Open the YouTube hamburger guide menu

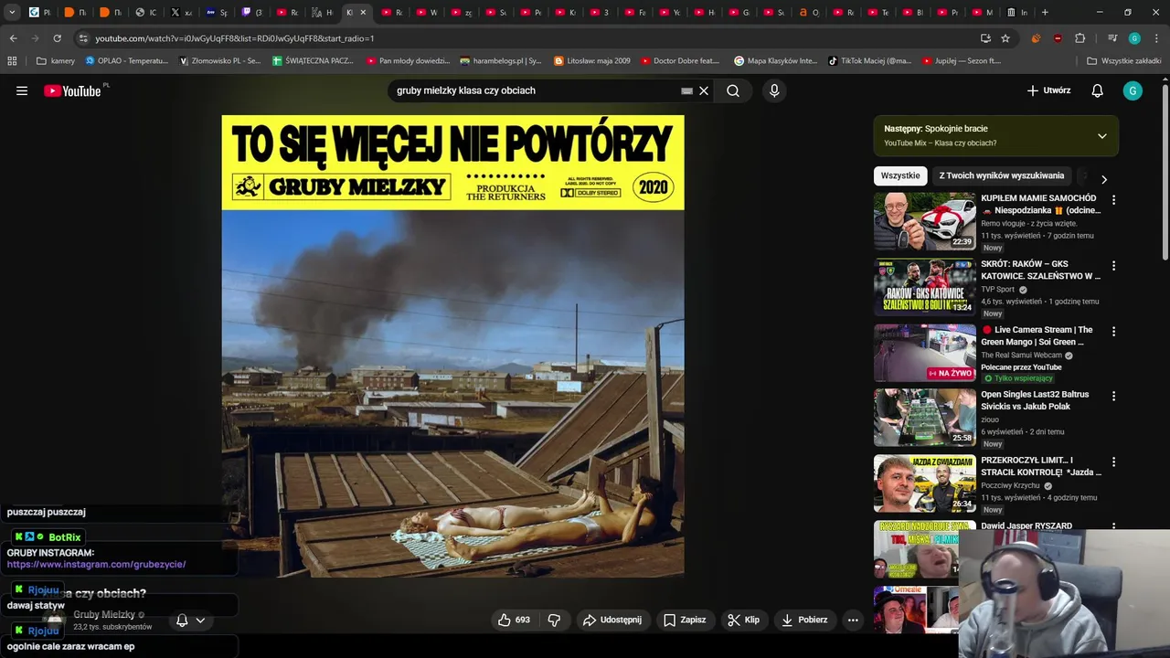22,90
